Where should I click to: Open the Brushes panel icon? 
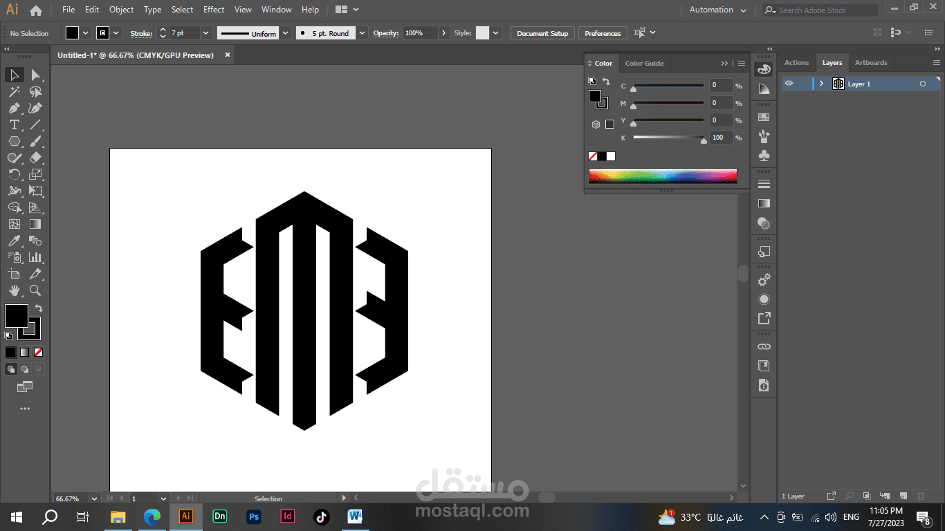tap(764, 136)
